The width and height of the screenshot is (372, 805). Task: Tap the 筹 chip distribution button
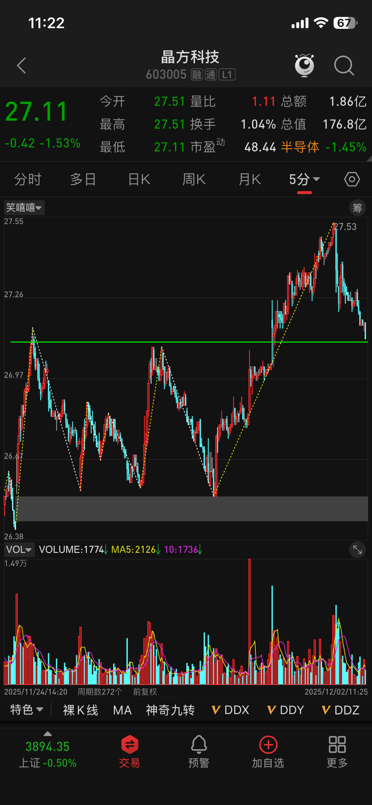point(357,208)
